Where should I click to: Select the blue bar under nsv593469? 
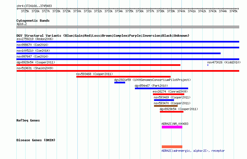coord(164,100)
